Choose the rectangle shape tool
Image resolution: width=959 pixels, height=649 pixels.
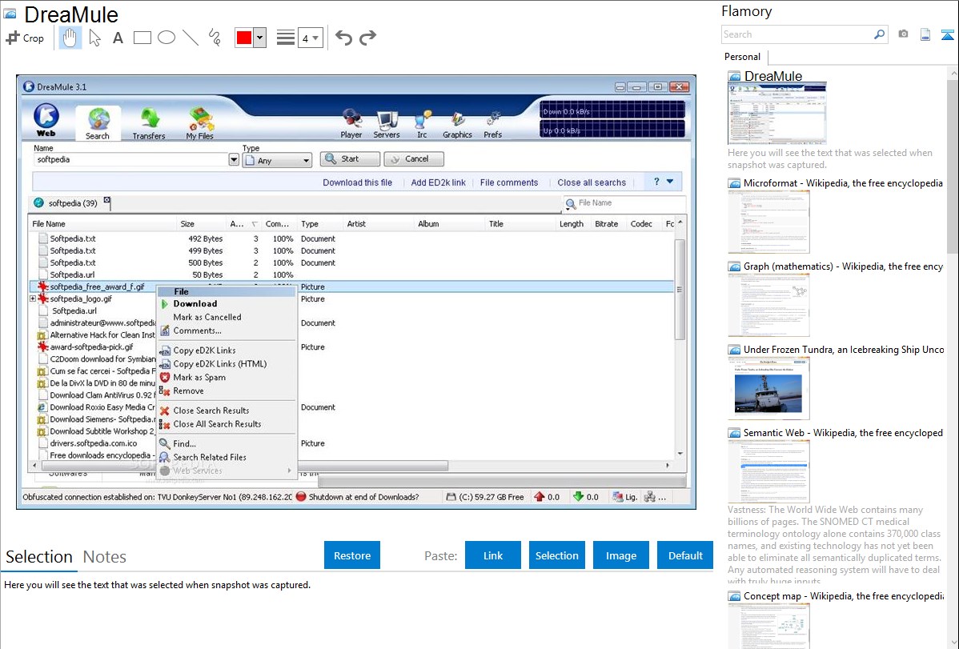click(142, 38)
